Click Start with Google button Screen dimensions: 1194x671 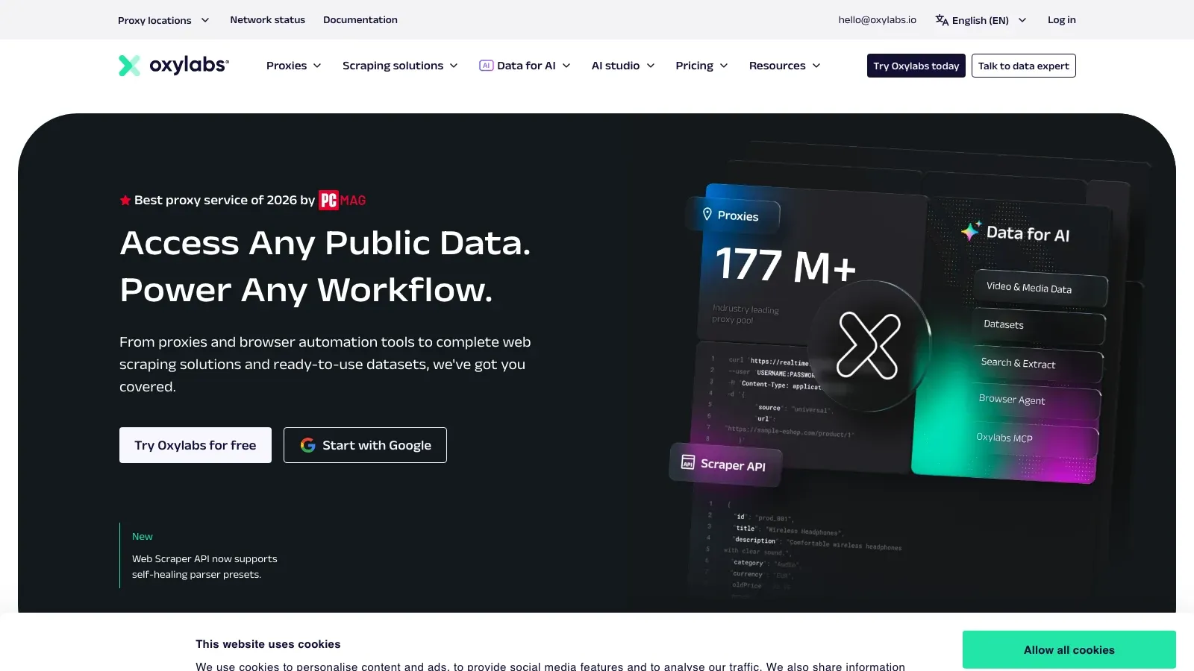point(365,445)
